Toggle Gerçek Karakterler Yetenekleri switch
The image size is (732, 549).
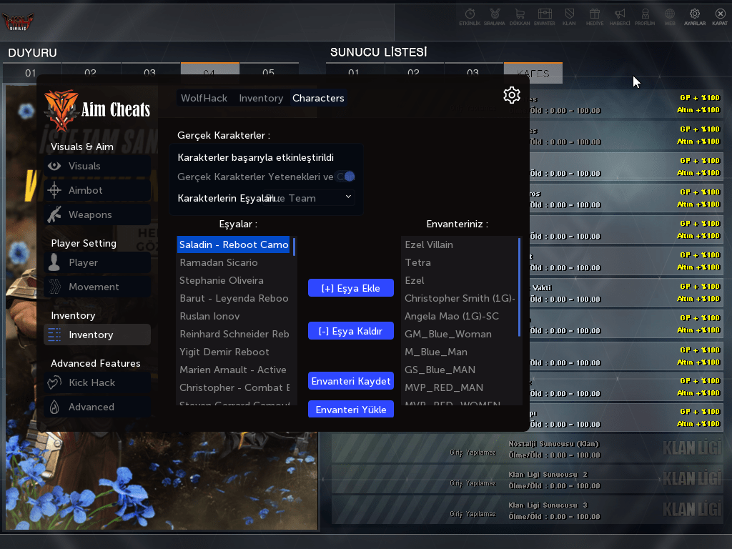click(x=346, y=177)
